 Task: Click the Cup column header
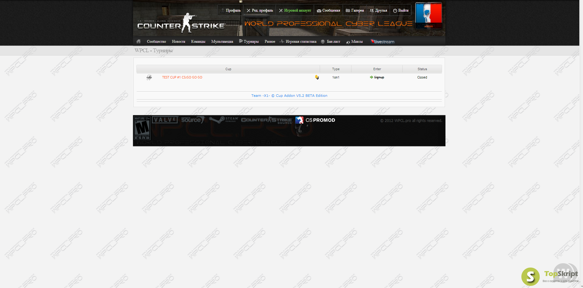point(228,69)
